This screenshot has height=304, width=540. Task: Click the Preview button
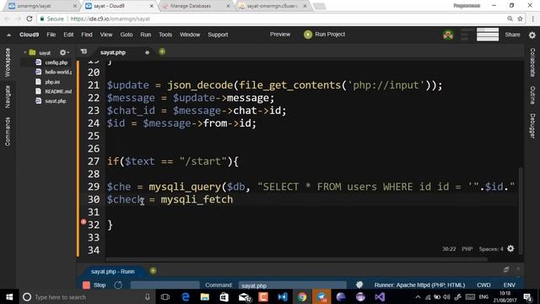[x=280, y=35]
